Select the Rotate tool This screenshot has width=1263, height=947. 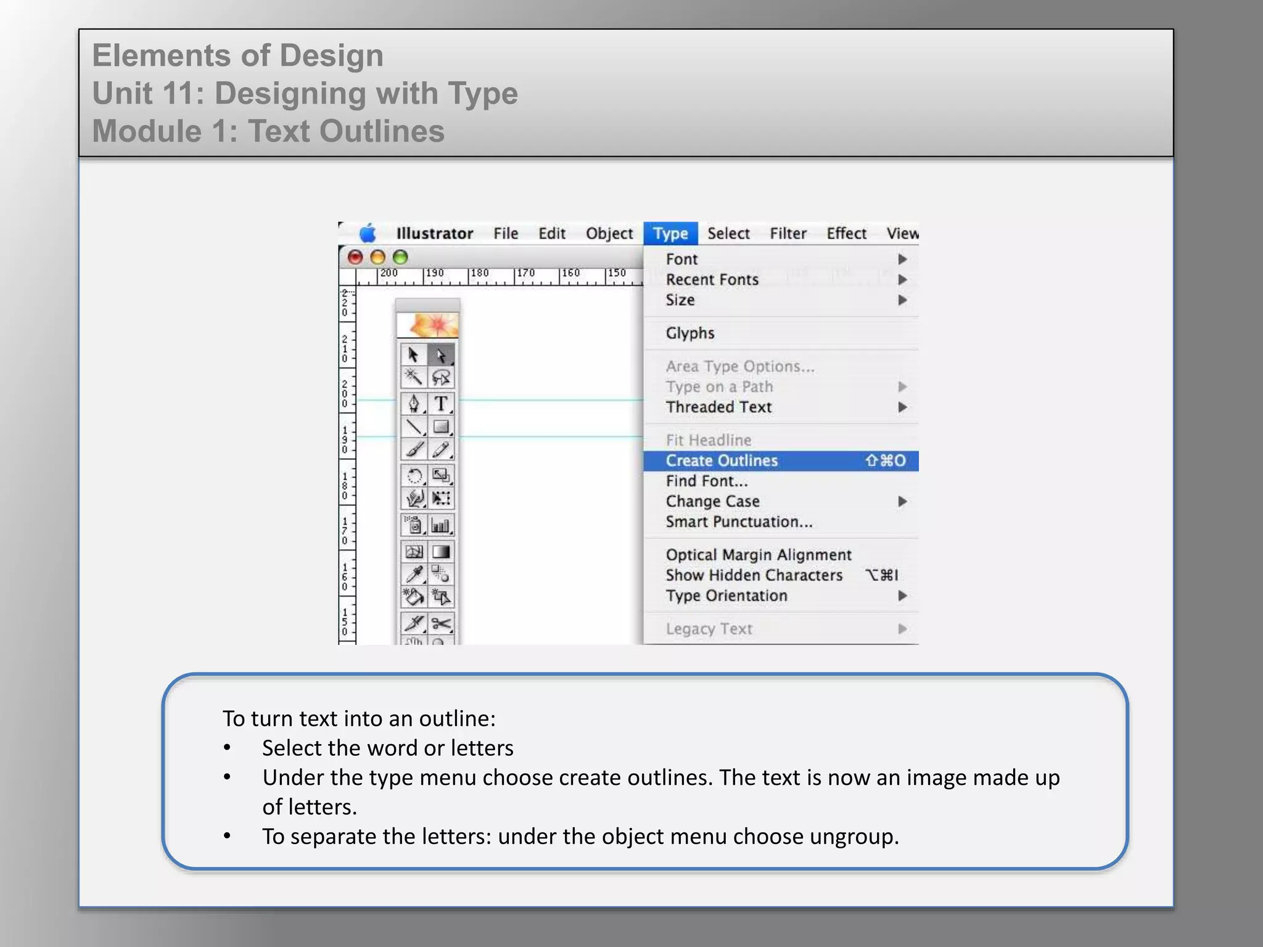(x=413, y=476)
